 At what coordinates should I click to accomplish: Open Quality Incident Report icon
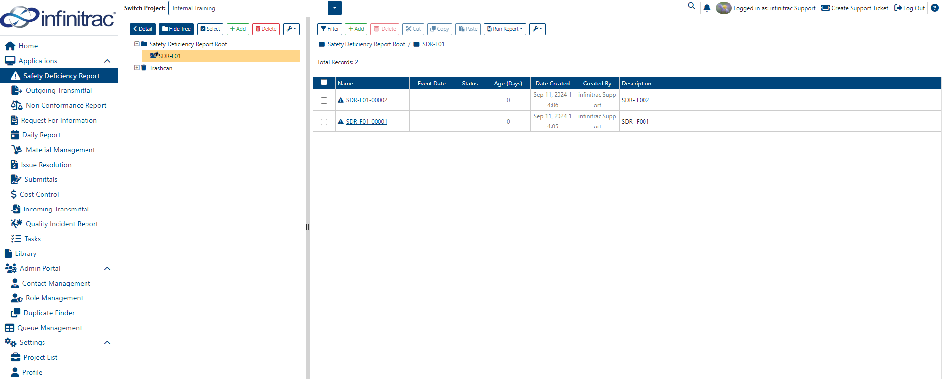pyautogui.click(x=17, y=224)
